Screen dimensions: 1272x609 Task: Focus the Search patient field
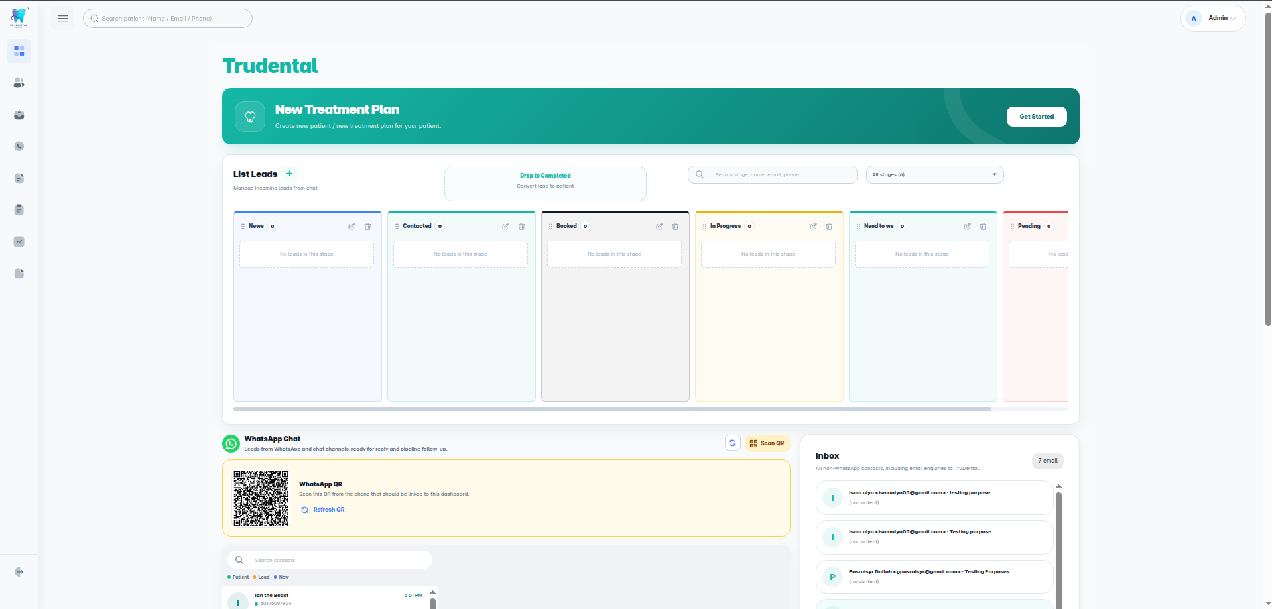168,19
